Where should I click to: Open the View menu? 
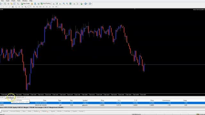pos(2,1)
